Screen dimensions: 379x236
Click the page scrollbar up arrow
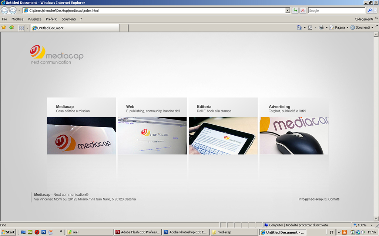coord(376,35)
